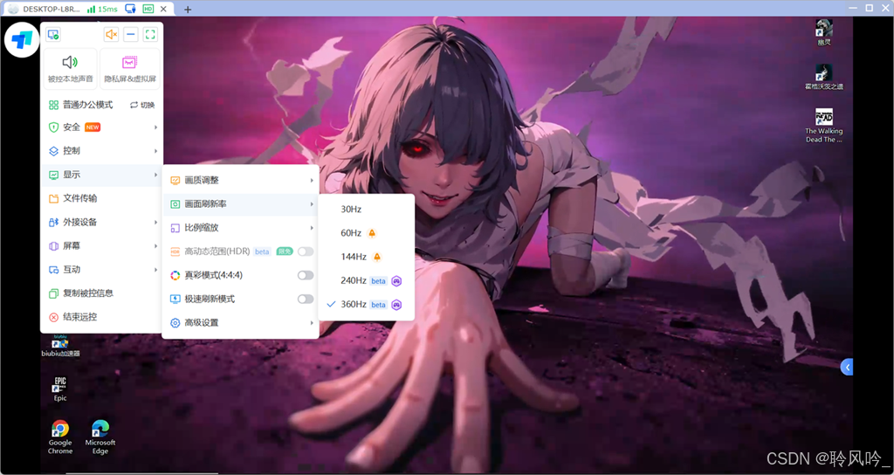
Task: Click the screen status icon with green check
Action: click(53, 35)
